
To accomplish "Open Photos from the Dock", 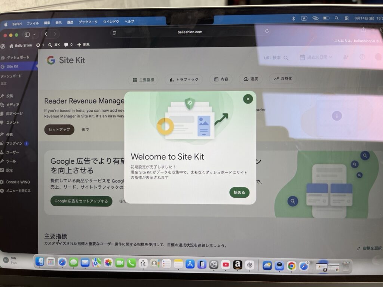I will (x=108, y=263).
